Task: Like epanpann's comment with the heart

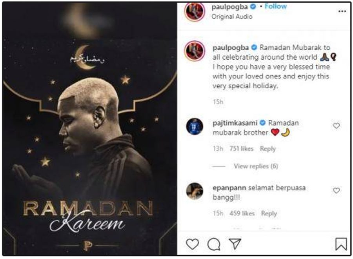Action: tap(337, 191)
